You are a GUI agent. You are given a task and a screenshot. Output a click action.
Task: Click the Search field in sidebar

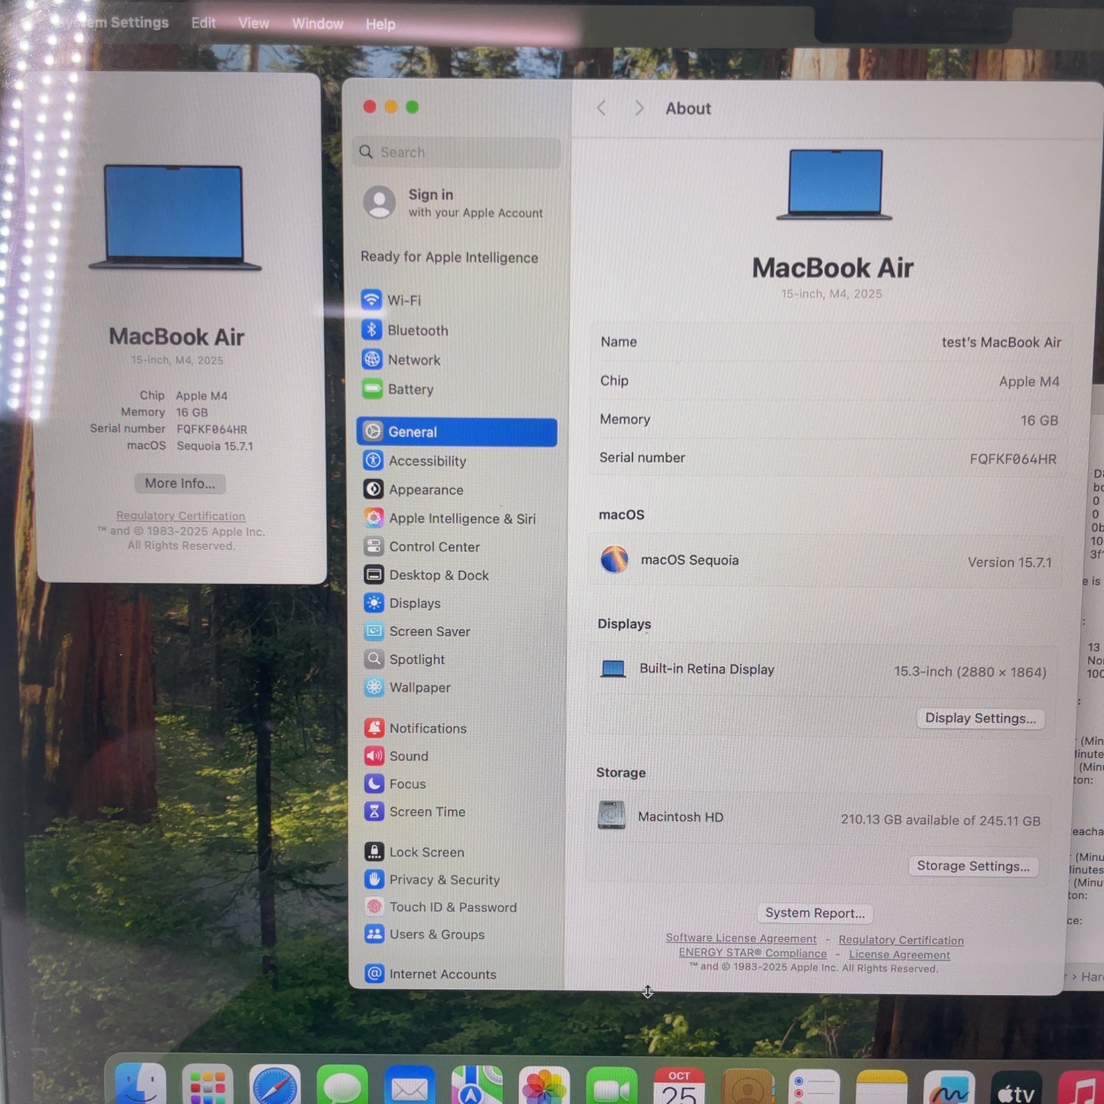pyautogui.click(x=456, y=152)
